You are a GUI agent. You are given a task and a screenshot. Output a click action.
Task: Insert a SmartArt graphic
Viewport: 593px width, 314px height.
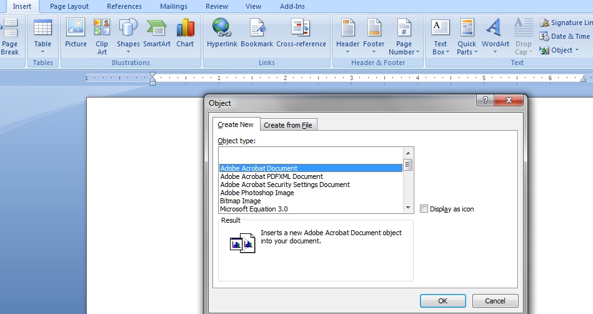click(x=157, y=33)
